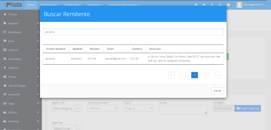Screen dimensions: 271x130
Task: Select page 1 in pagination
Action: tap(195, 75)
